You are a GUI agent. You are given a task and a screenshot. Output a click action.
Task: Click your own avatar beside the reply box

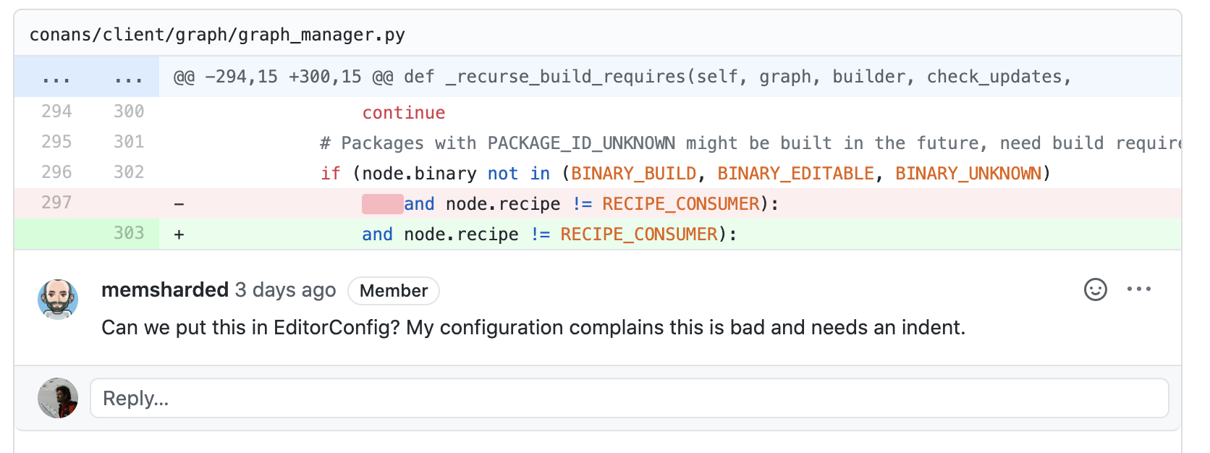[x=58, y=398]
